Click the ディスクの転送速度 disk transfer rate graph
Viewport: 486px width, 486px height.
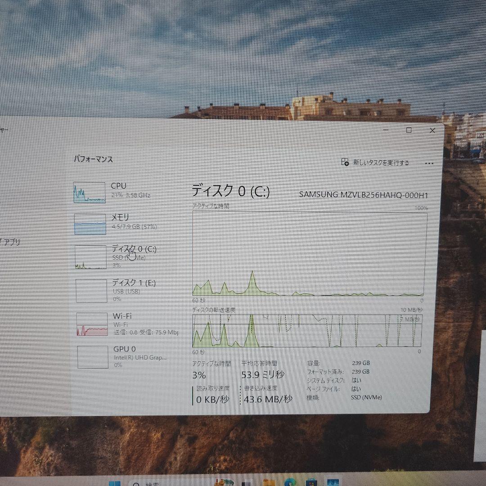click(307, 331)
